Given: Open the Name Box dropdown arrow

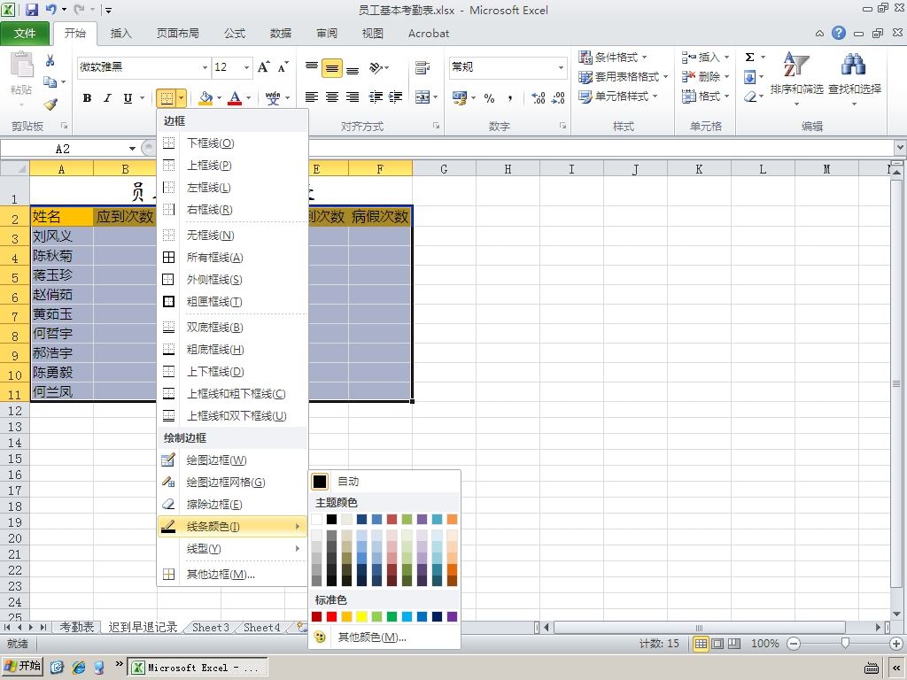Looking at the screenshot, I should tap(132, 149).
